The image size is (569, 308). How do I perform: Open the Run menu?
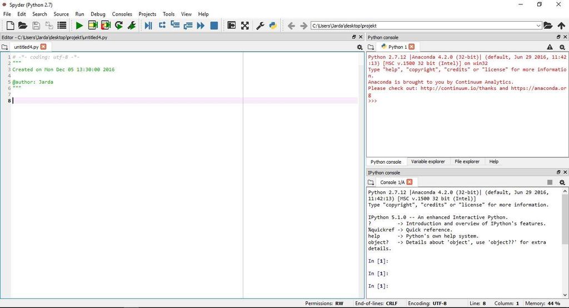pos(79,14)
